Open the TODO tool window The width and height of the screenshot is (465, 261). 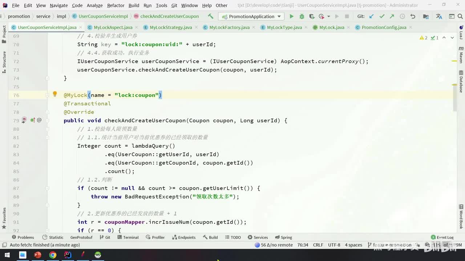pyautogui.click(x=232, y=237)
